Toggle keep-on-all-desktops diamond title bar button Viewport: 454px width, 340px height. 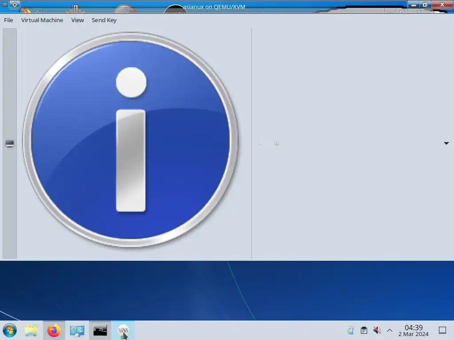pyautogui.click(x=15, y=4)
